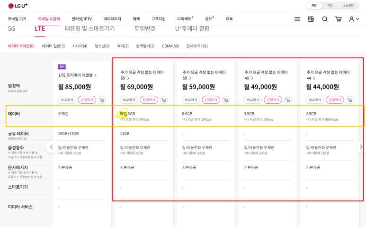Open LTE 프리미어 에센셜 plan details
Screen dimensions: 366x227
coord(78,75)
